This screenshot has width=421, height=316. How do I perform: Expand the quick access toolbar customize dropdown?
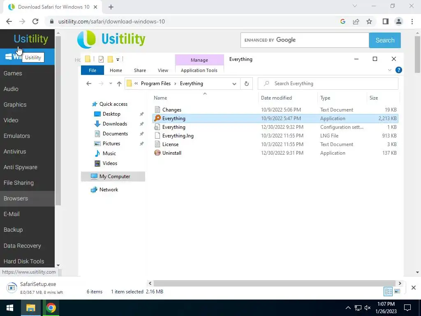pyautogui.click(x=118, y=59)
